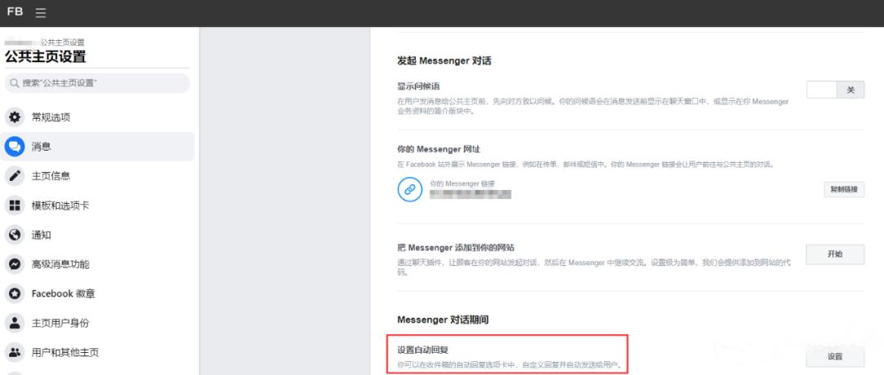This screenshot has width=884, height=375.
Task: Click 把 Messenger 添加到你的网站 heading
Action: [x=456, y=247]
